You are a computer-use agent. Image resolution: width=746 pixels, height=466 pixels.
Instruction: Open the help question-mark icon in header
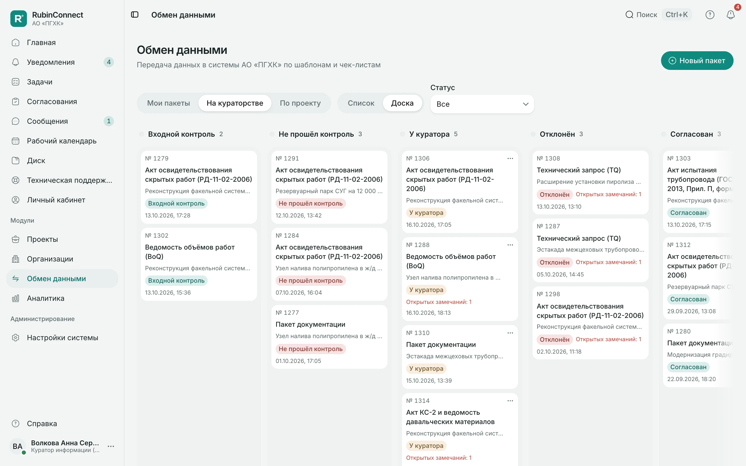click(x=710, y=14)
